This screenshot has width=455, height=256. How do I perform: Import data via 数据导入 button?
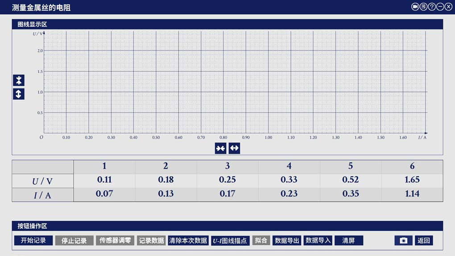click(x=318, y=240)
